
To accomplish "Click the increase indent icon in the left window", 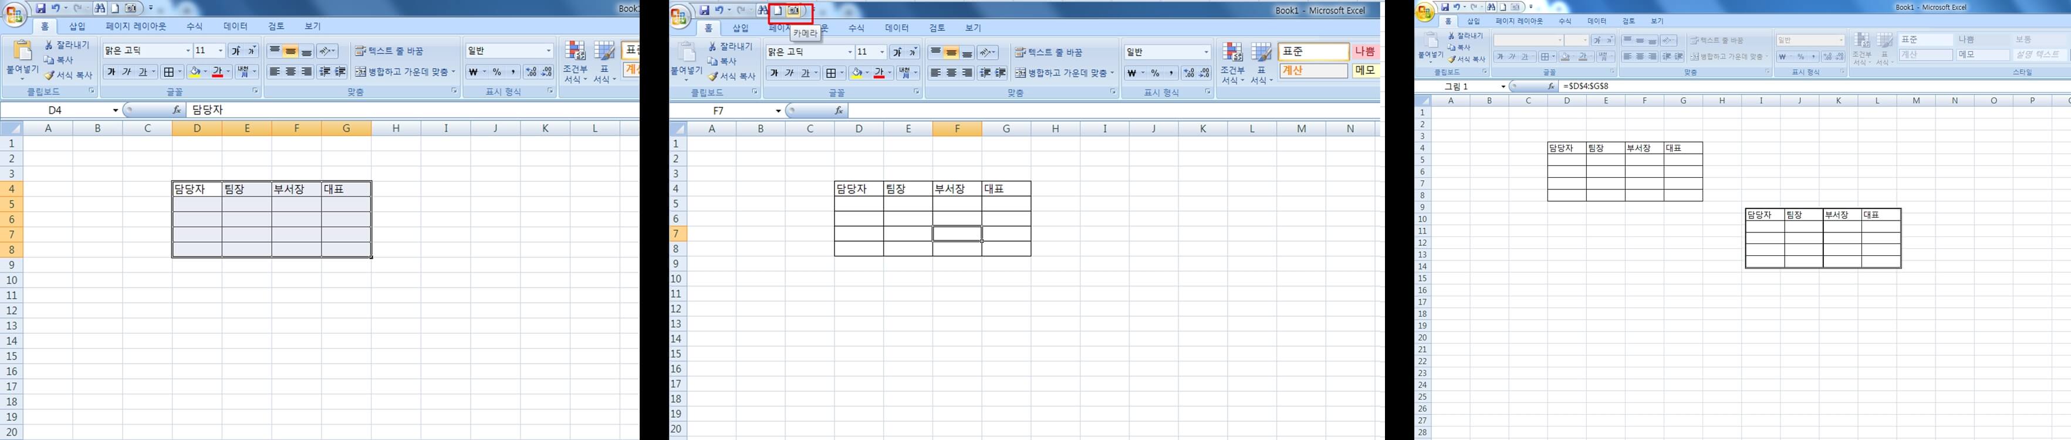I will tap(341, 72).
